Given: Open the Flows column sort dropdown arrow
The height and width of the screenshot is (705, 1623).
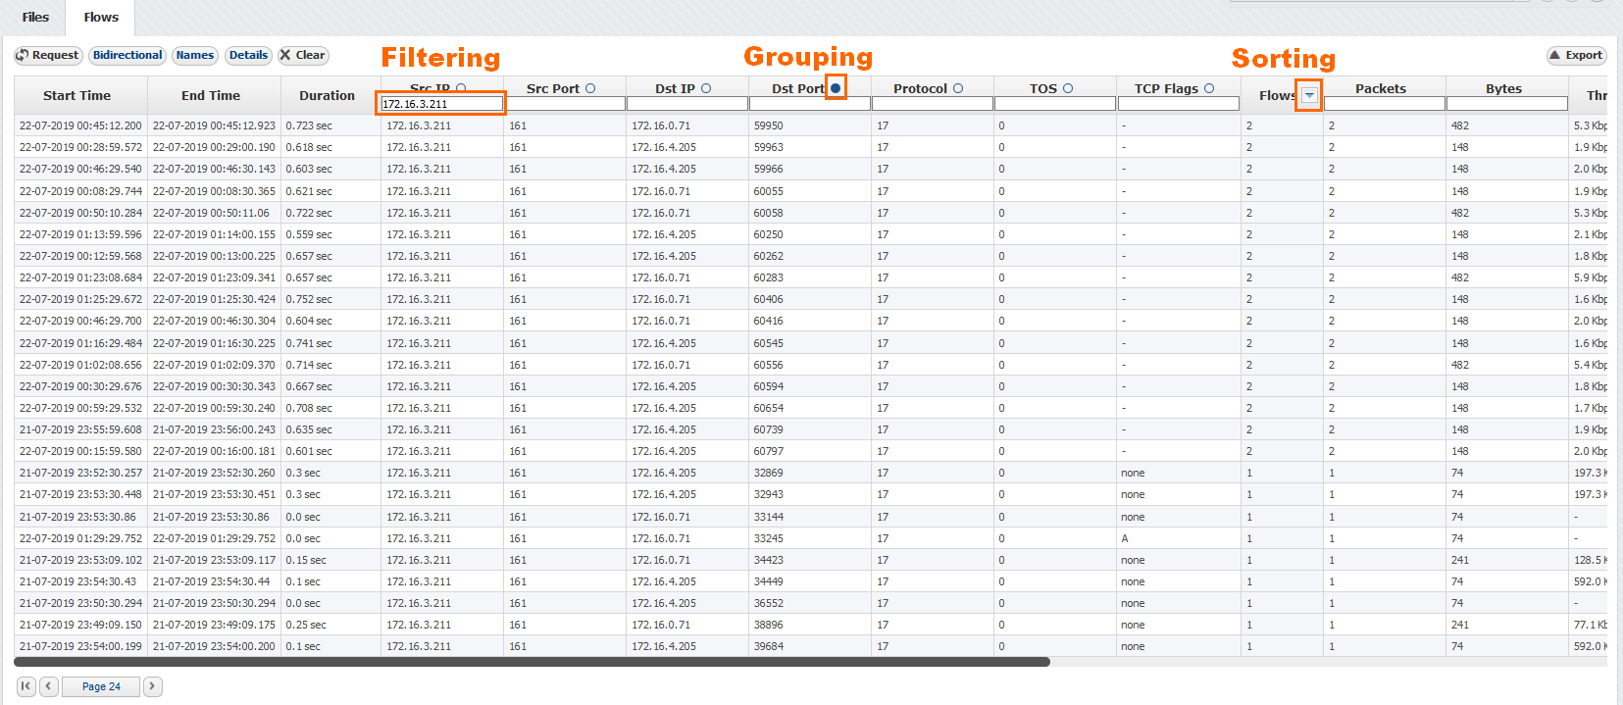Looking at the screenshot, I should [x=1309, y=95].
